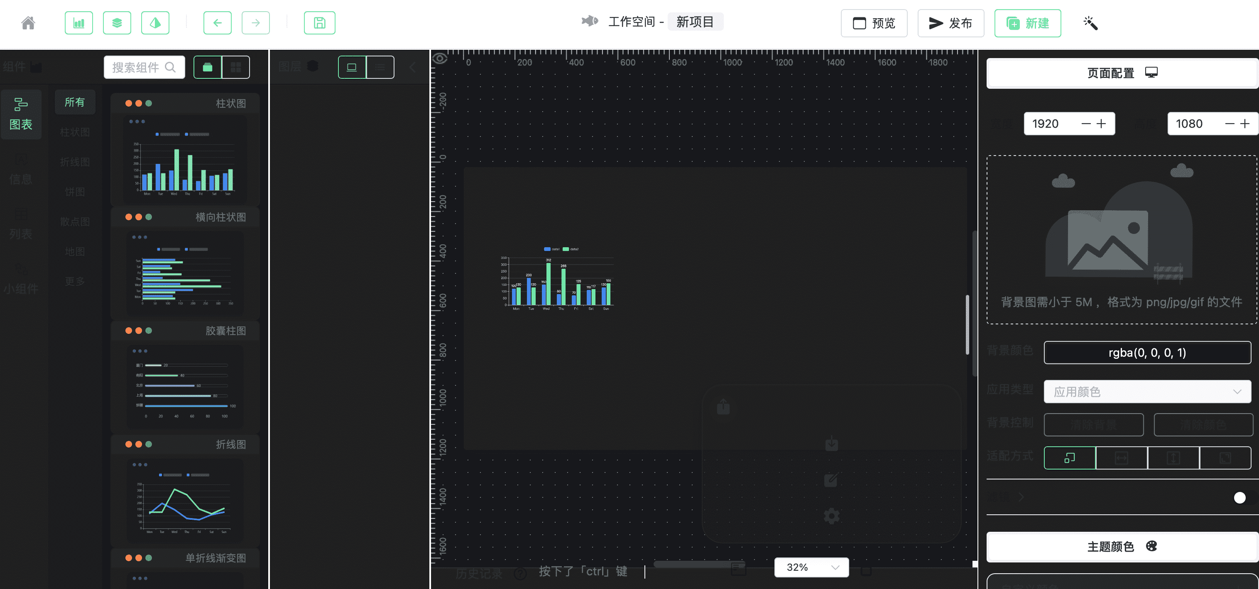
Task: Open the 32% zoom dropdown
Action: point(811,567)
